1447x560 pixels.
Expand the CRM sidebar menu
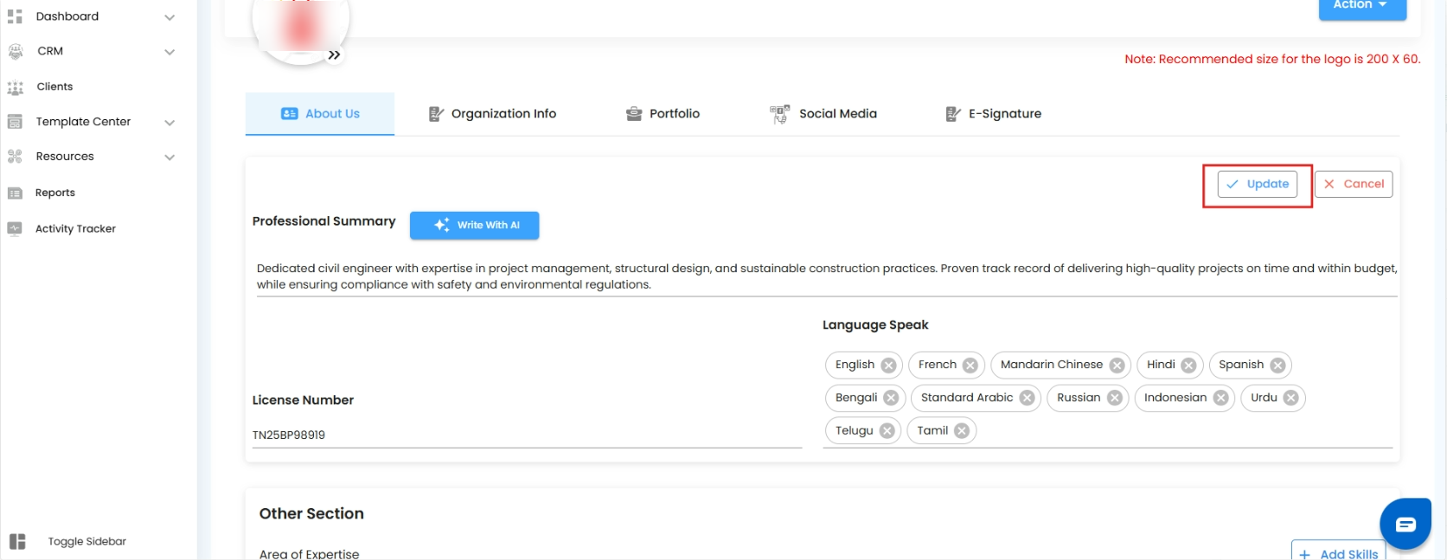170,52
